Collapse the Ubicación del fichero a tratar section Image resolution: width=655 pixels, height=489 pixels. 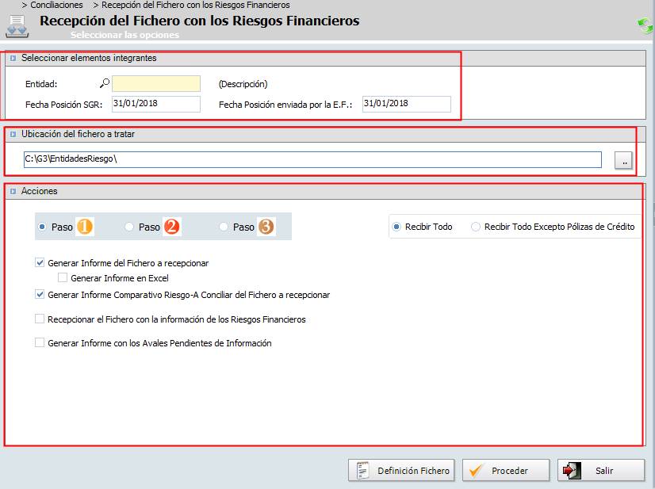pos(13,134)
